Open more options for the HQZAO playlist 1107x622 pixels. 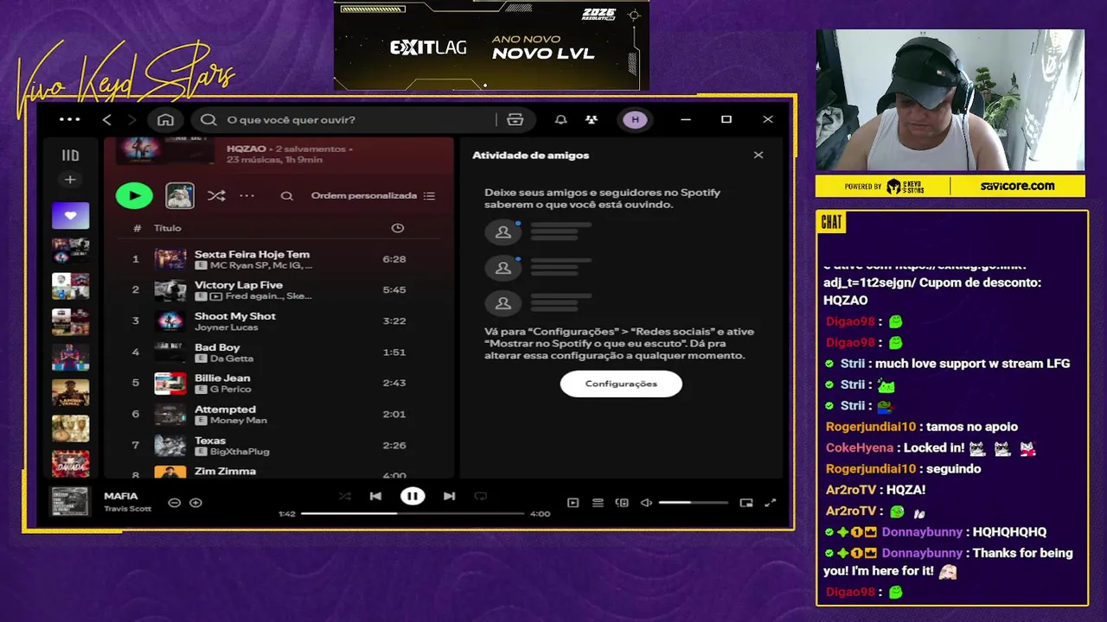tap(247, 196)
